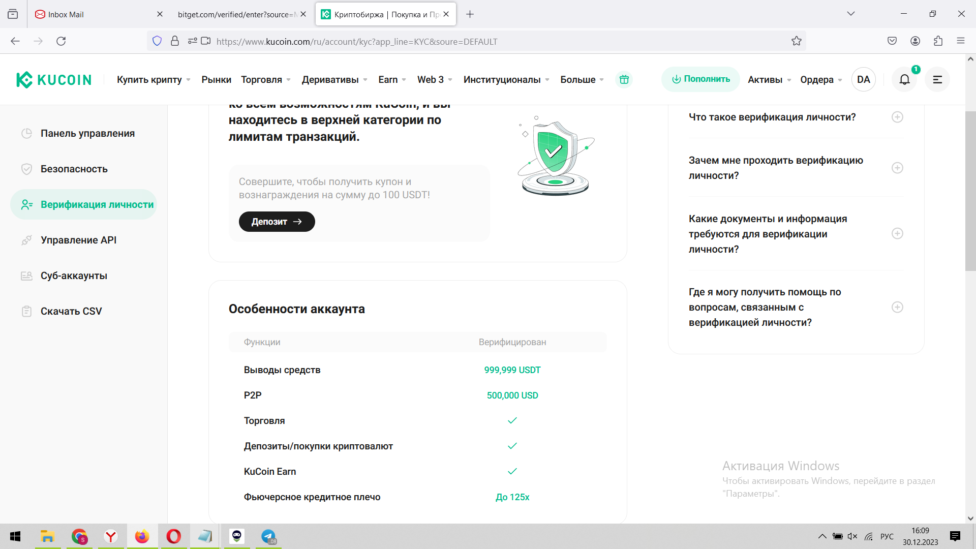Reload the page with refresh icon

[x=61, y=41]
